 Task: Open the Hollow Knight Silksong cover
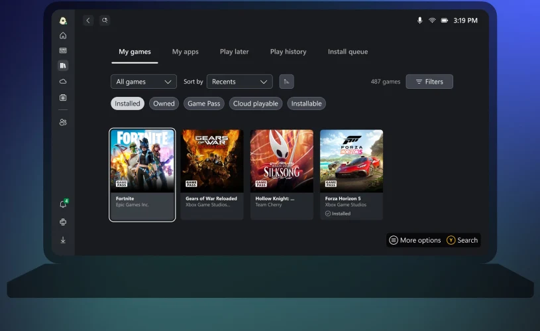coord(282,161)
